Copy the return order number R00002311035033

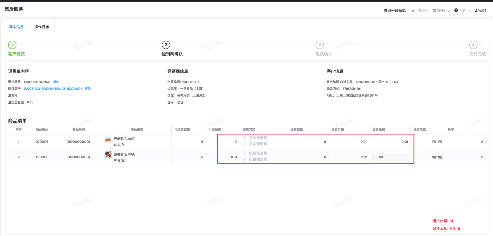56,82
